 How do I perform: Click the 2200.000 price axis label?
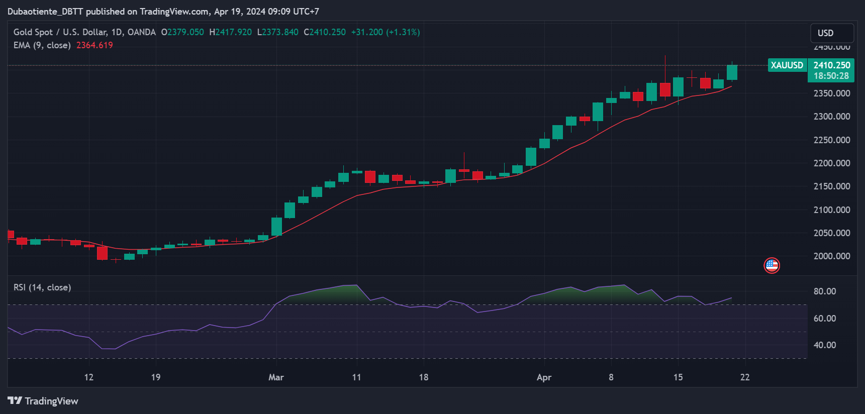point(832,163)
